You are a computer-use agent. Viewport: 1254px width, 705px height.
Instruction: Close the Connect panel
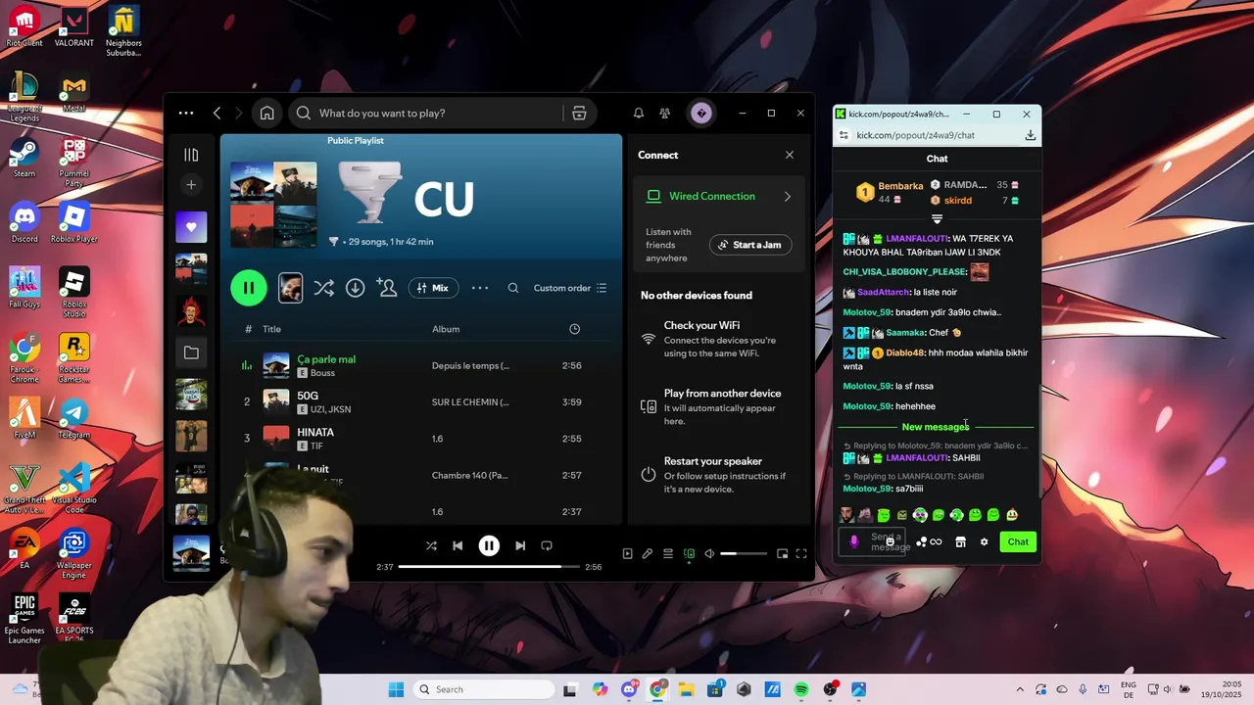click(790, 155)
